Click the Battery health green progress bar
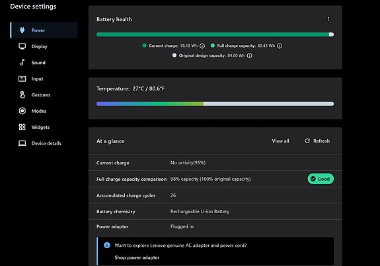The height and width of the screenshot is (266, 380). (215, 34)
